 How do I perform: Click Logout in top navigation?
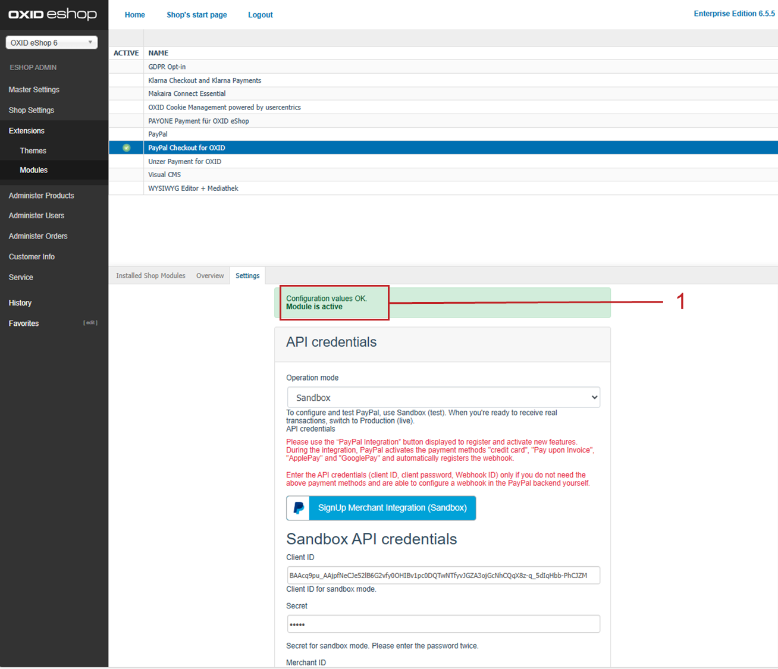coord(260,15)
